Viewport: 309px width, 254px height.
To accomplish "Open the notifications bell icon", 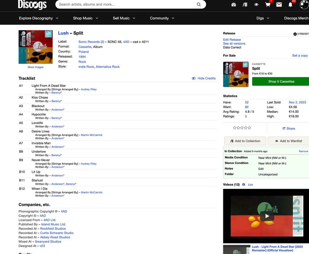I will coord(290,4).
